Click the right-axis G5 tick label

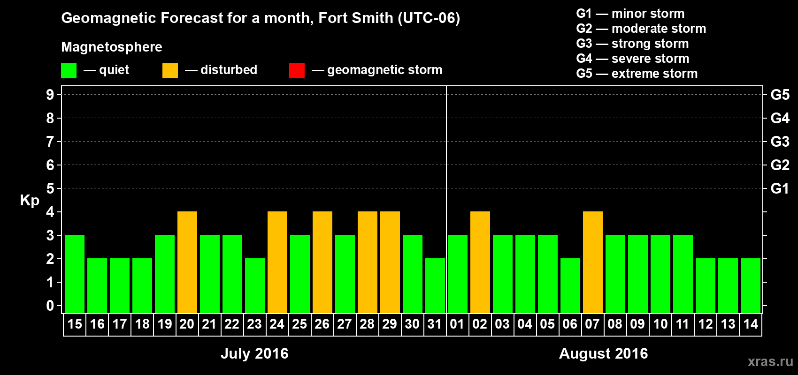pyautogui.click(x=780, y=95)
